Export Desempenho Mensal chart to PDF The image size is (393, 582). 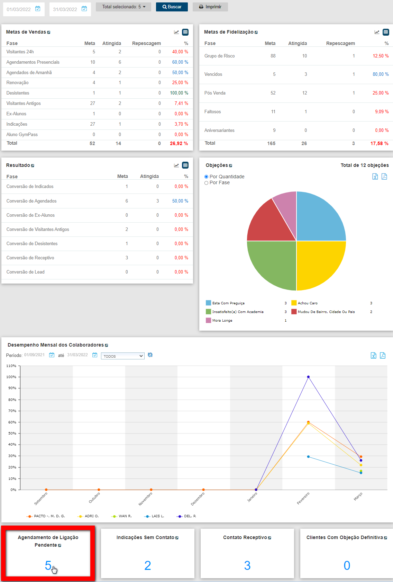[x=383, y=356]
